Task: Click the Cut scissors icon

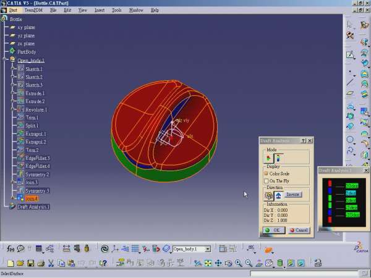Action: (51, 263)
